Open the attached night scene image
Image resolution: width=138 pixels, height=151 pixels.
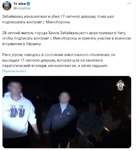pyautogui.click(x=67, y=112)
